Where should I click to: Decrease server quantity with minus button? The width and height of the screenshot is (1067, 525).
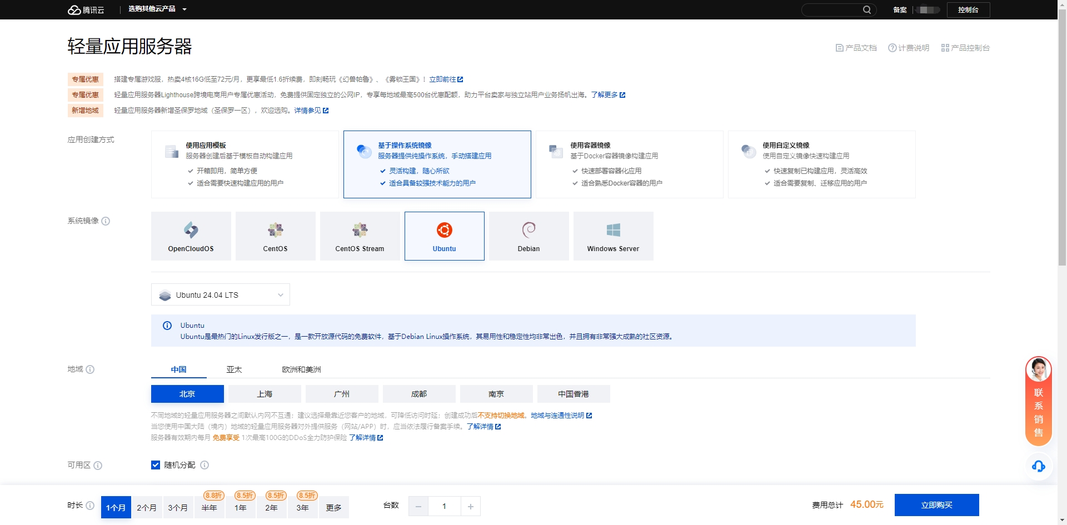(418, 506)
